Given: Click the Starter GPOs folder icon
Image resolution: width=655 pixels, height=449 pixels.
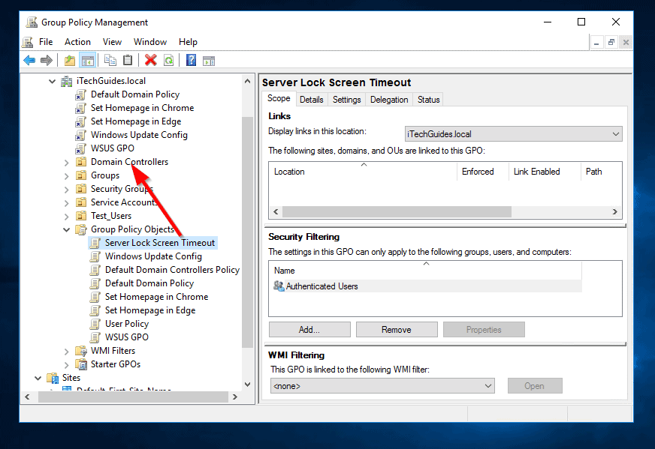Looking at the screenshot, I should click(81, 364).
